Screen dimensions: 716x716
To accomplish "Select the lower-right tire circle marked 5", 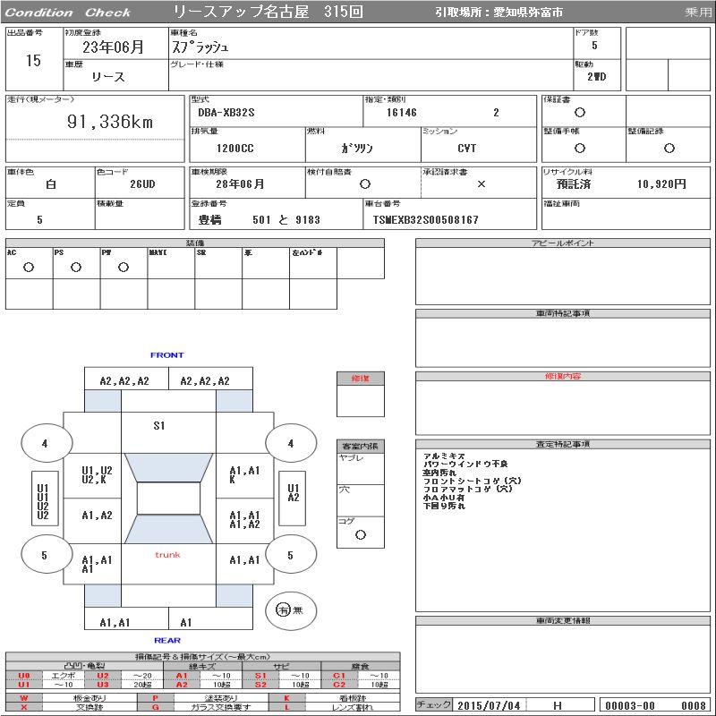I will click(290, 555).
